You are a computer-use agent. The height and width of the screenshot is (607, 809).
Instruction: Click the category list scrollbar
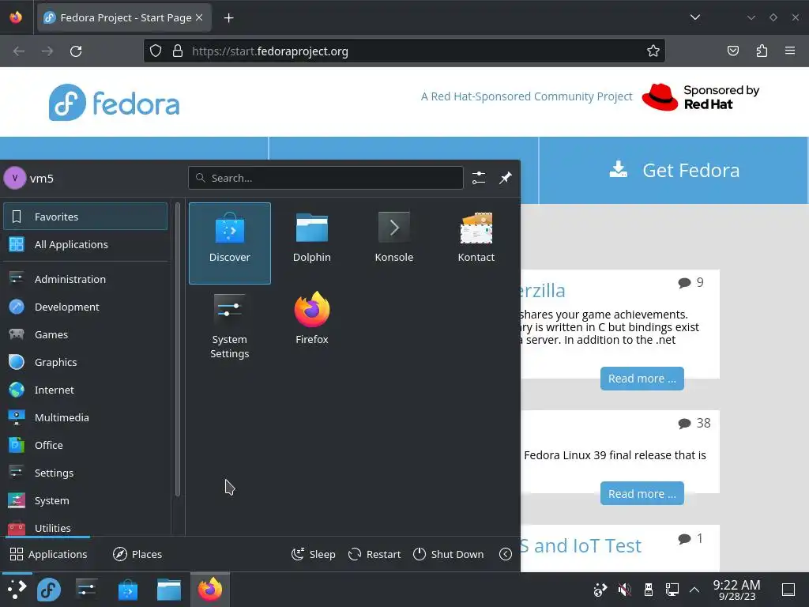pyautogui.click(x=178, y=349)
